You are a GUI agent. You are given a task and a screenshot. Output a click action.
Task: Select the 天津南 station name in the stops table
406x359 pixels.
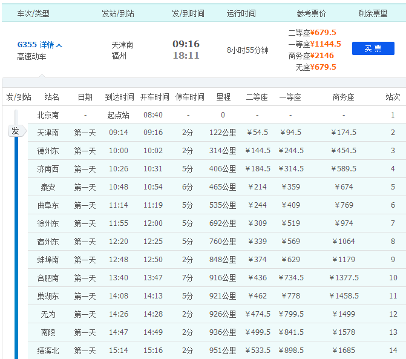click(x=48, y=133)
